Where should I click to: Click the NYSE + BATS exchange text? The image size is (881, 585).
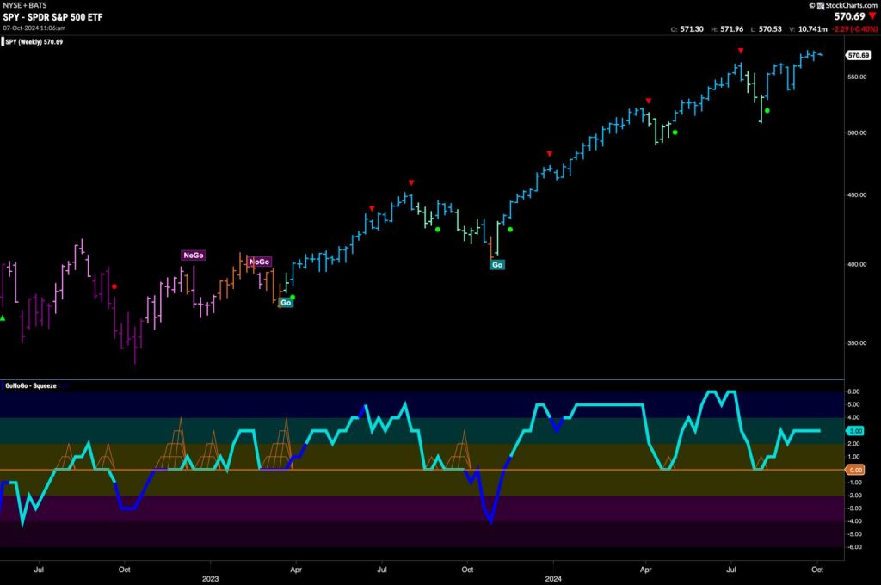25,5
